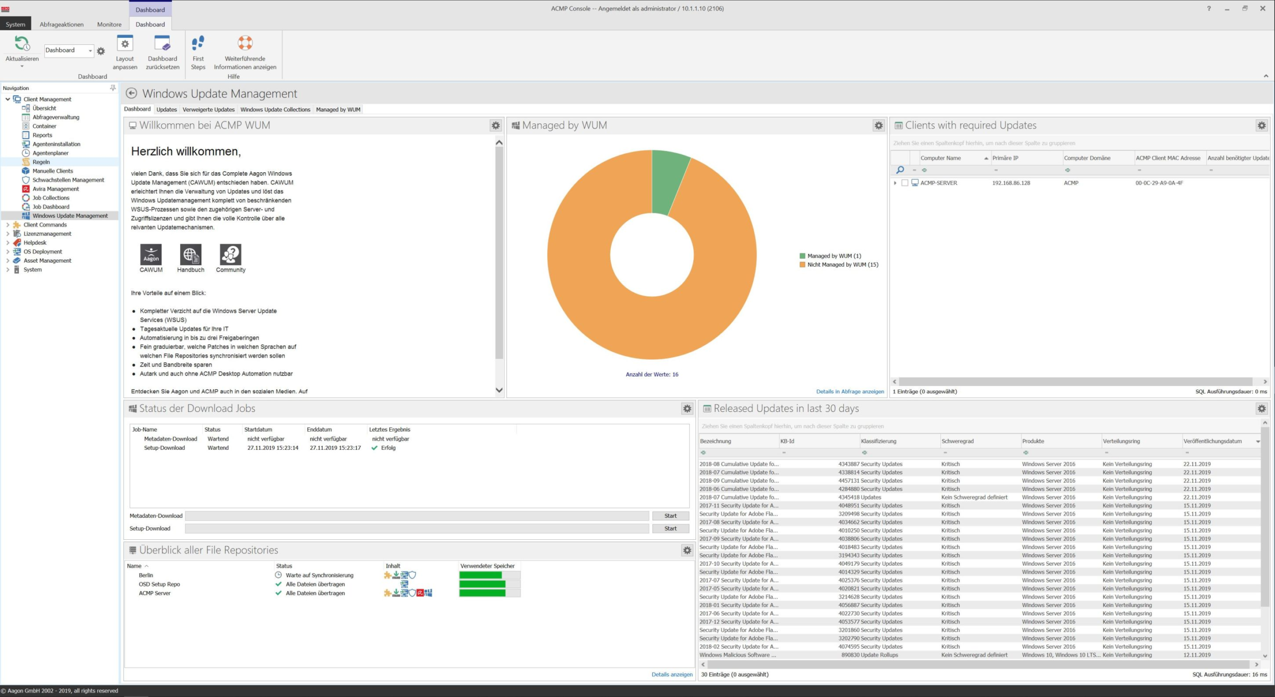Start the Setup-Download job
1275x697 pixels.
point(670,528)
